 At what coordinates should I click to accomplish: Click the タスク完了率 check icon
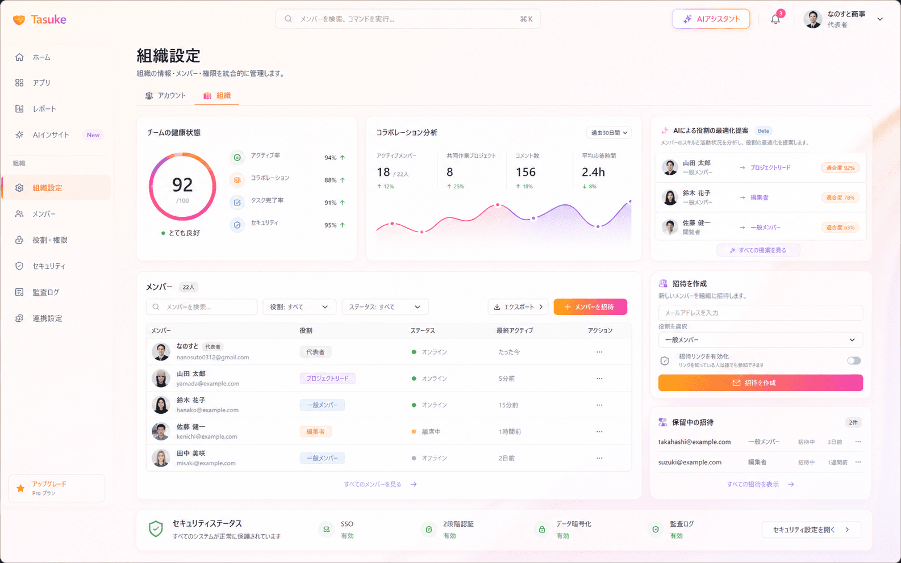click(x=237, y=202)
